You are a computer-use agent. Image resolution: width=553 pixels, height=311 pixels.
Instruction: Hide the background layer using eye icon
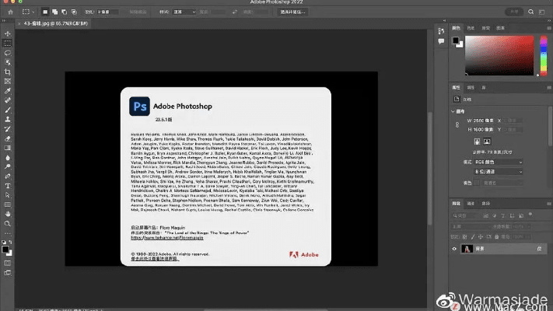tap(456, 248)
